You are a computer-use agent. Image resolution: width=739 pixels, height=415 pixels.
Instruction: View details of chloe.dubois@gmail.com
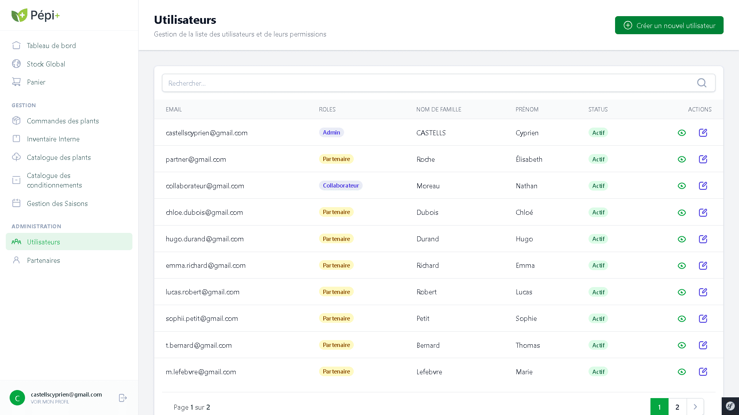682,212
